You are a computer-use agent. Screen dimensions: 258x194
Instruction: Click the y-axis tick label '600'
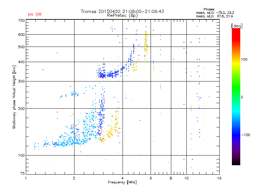tap(21, 35)
